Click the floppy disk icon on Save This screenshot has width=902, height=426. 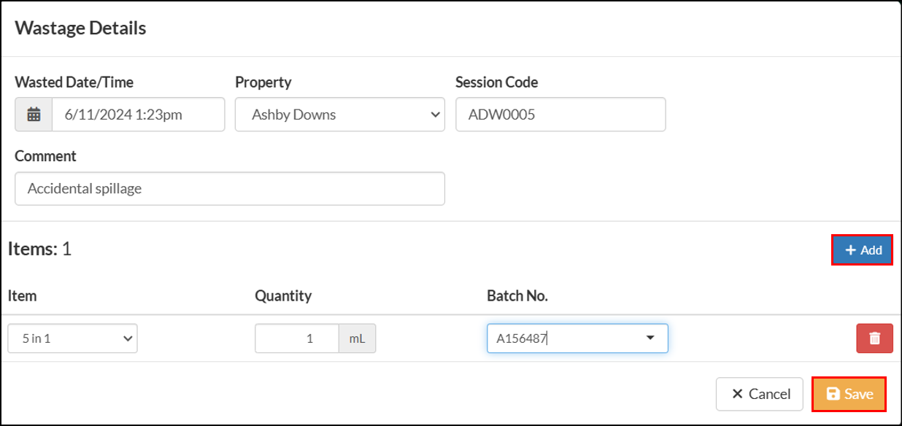click(833, 394)
